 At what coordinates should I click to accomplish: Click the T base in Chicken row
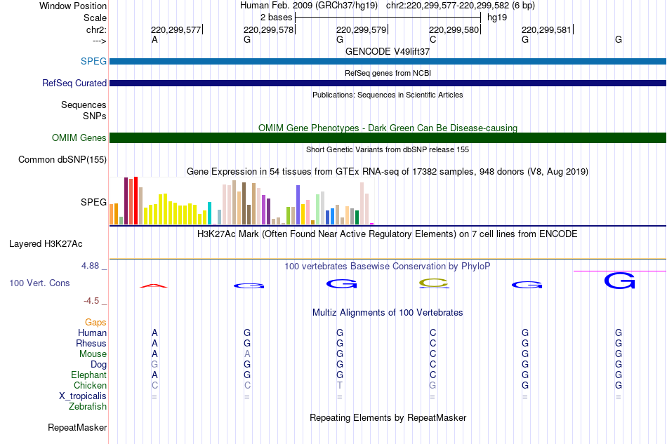point(339,385)
